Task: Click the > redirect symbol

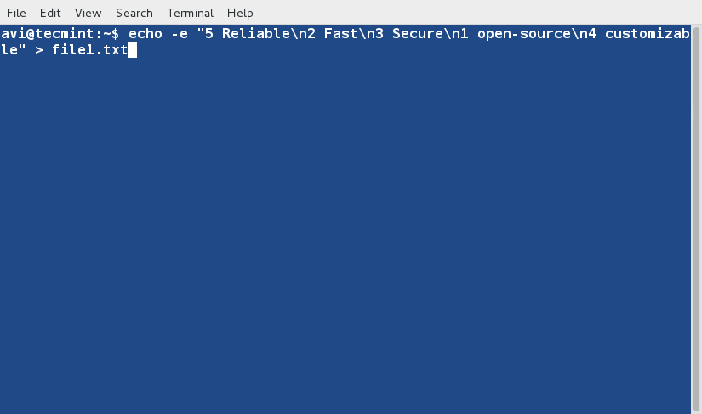Action: coord(39,50)
